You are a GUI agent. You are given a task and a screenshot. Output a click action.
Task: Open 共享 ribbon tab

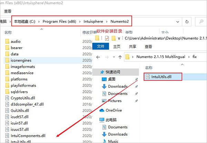click(x=132, y=46)
